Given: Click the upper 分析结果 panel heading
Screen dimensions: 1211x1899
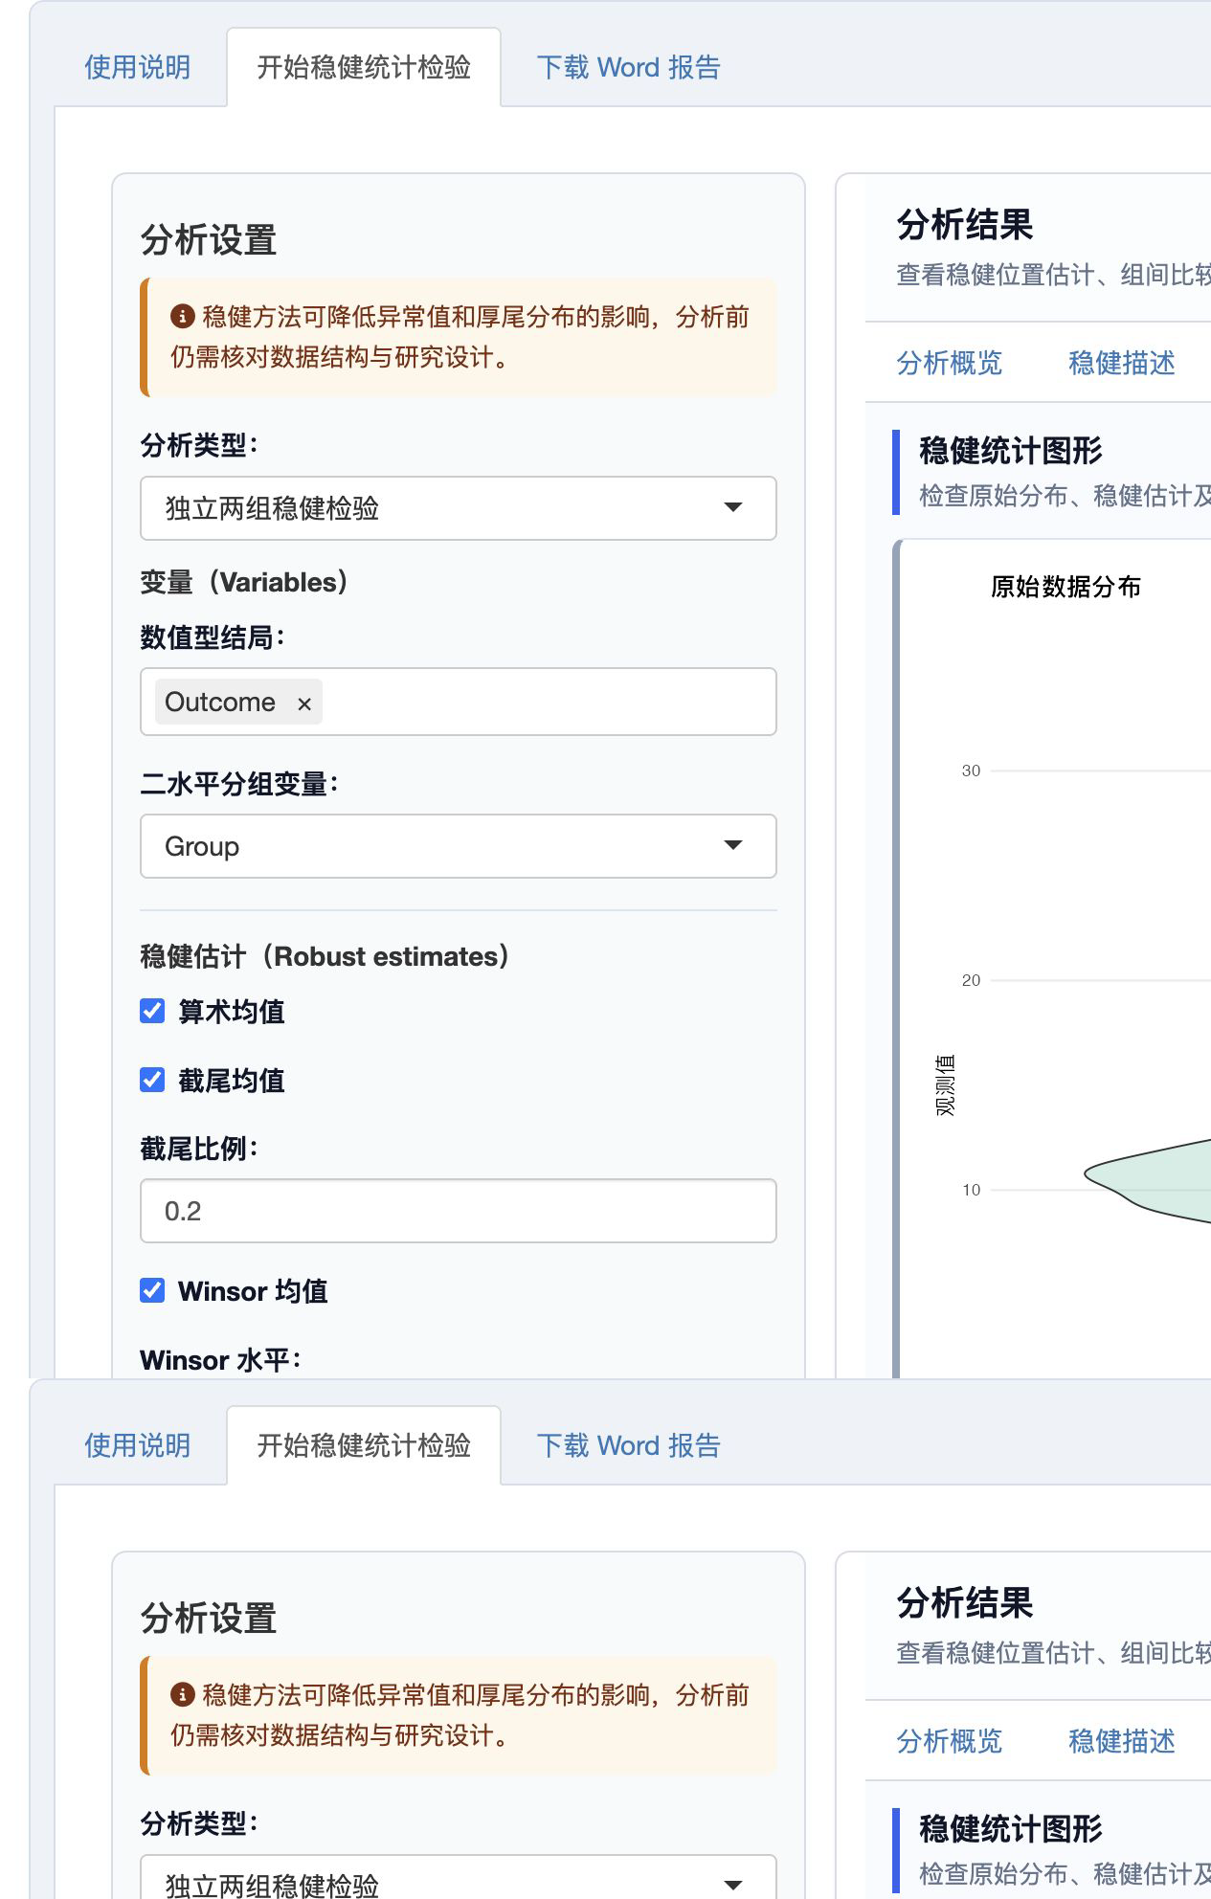Looking at the screenshot, I should point(965,225).
